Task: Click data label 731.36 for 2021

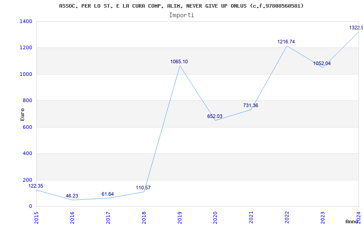Action: (x=251, y=105)
